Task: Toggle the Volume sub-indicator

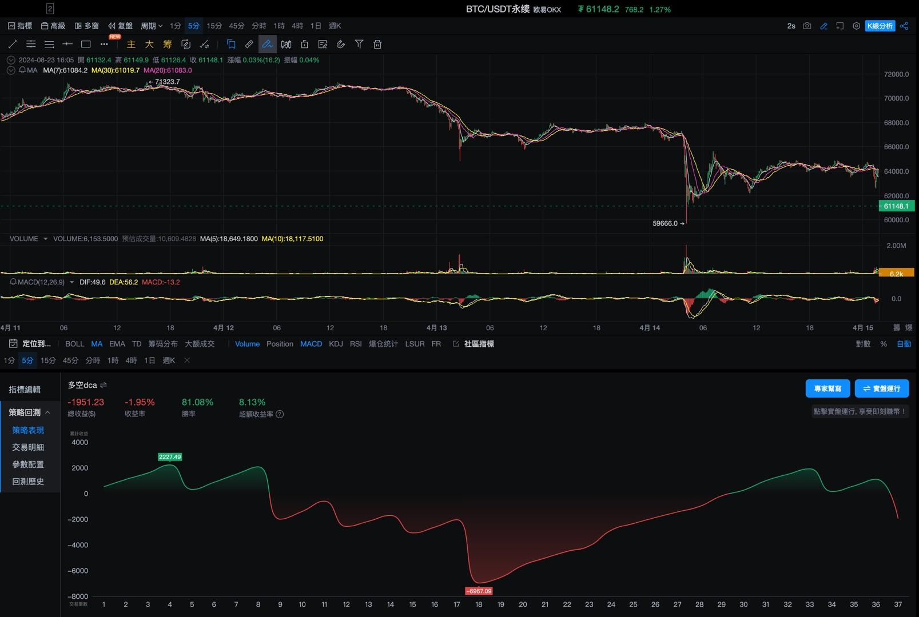Action: tap(247, 344)
